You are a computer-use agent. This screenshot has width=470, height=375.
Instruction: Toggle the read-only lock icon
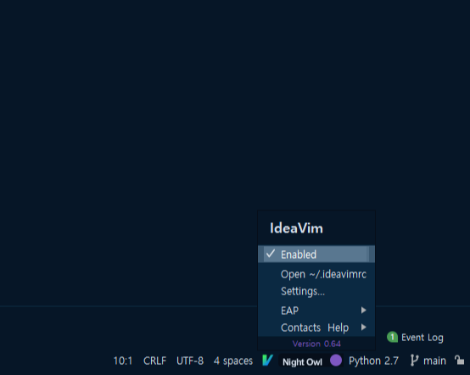click(459, 360)
